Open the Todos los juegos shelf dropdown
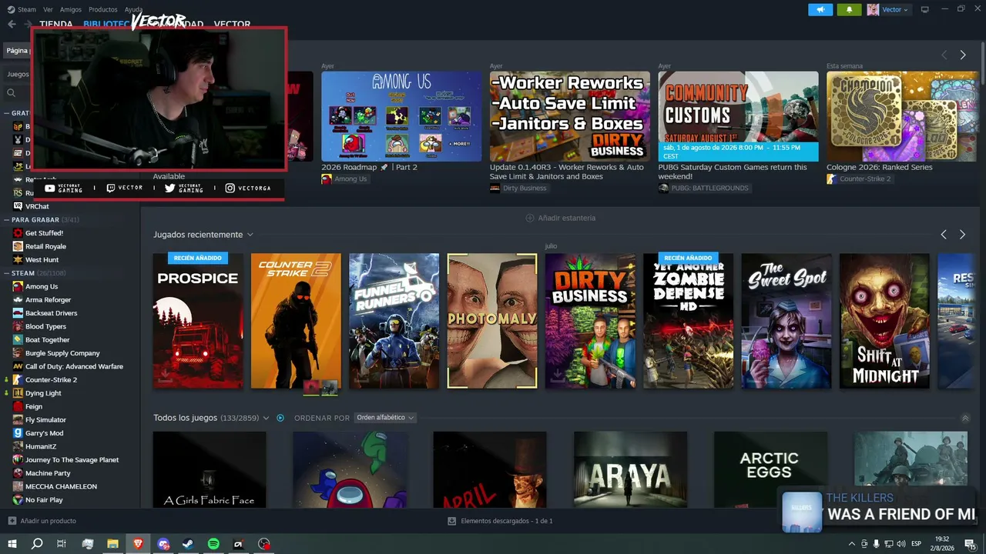Image resolution: width=986 pixels, height=554 pixels. pos(266,418)
